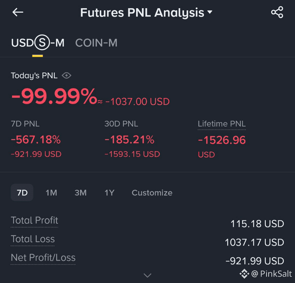Tap the Total Profit info label
The height and width of the screenshot is (283, 295).
(x=35, y=220)
